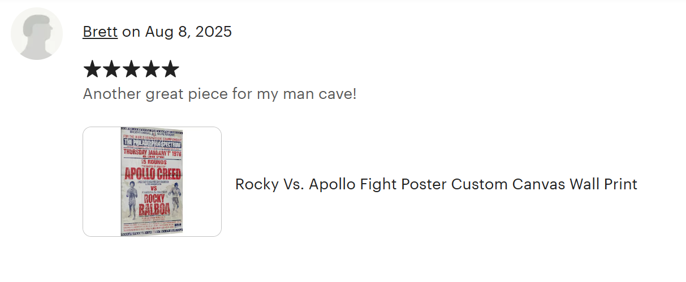Click the "Another great piece" review text
Viewport: 686px width, 282px height.
click(x=219, y=93)
